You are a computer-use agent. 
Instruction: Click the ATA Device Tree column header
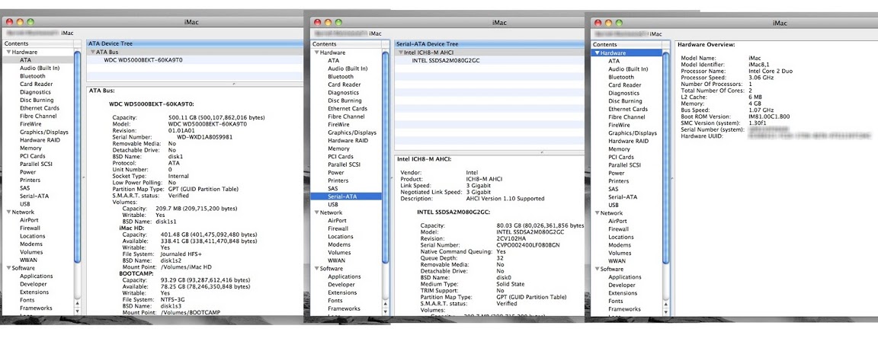click(x=194, y=43)
